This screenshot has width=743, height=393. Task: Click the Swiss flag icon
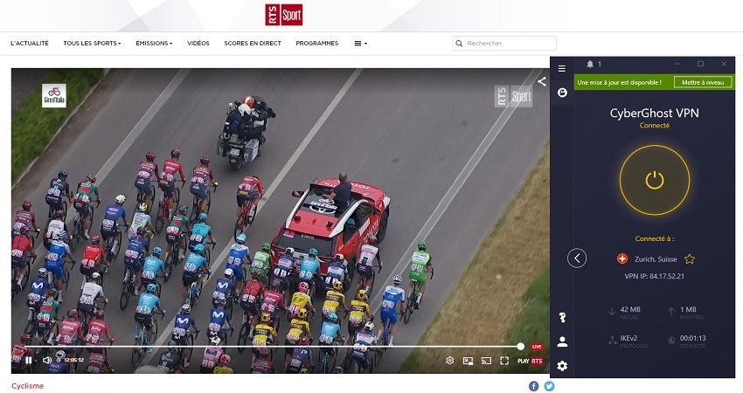[x=622, y=259]
